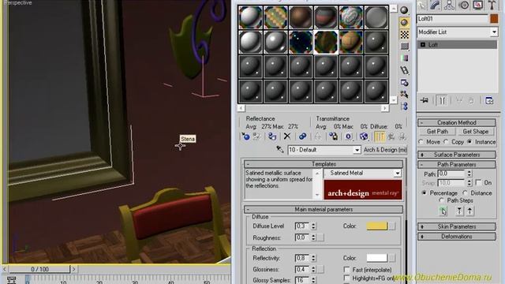Expand Surface Parameters rollout
This screenshot has height=284, width=505.
(456, 155)
